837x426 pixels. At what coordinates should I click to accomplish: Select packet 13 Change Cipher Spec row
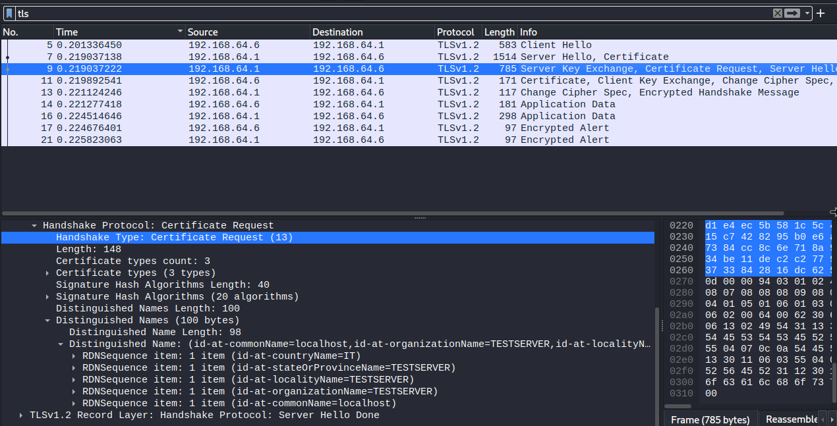point(418,92)
